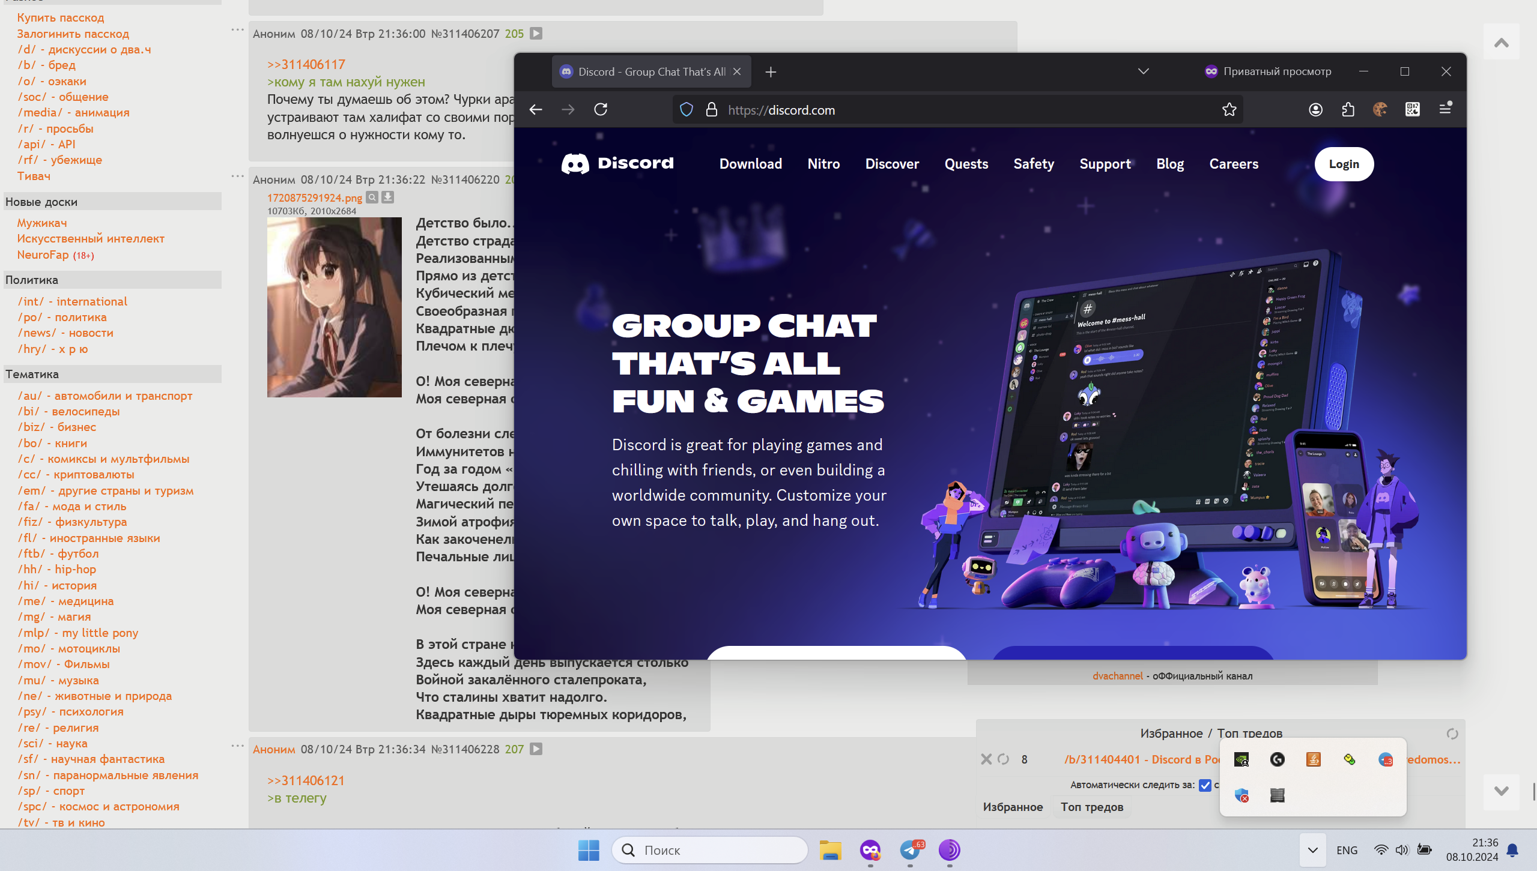1537x871 pixels.
Task: Collapse hidden tray icons chevron
Action: pos(1312,850)
